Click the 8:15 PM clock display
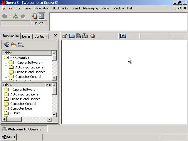Screen dimensions: 188x141 39,23
